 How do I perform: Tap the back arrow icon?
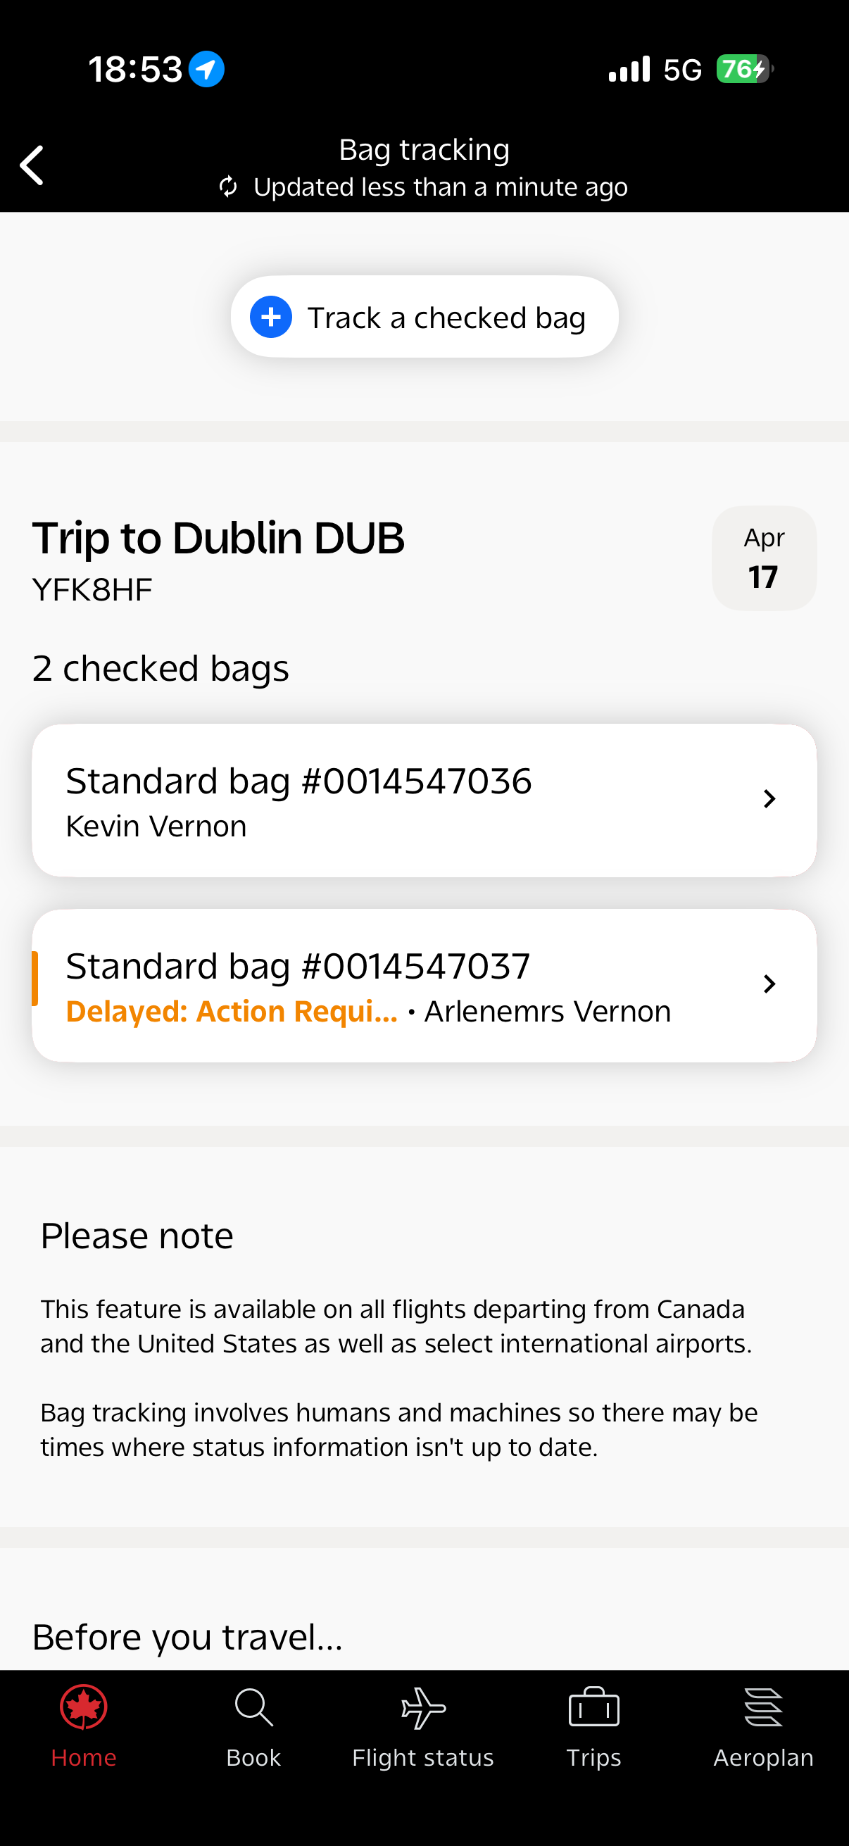click(32, 165)
